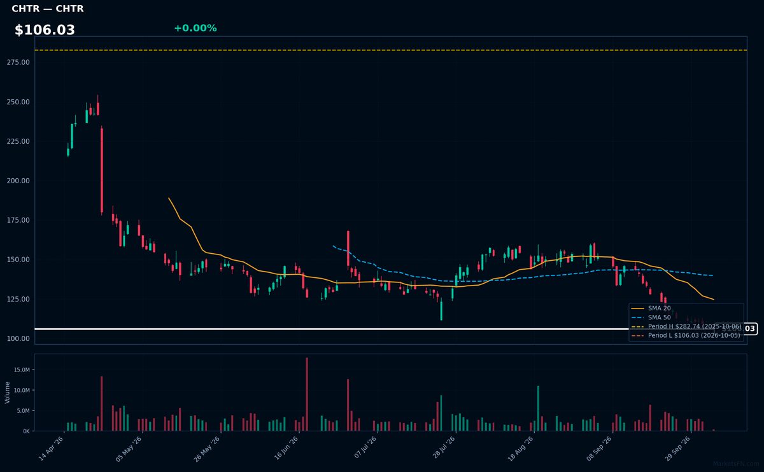Viewport: 764px width, 472px height.
Task: Select the 28 Jul '26 date label
Action: [x=442, y=448]
